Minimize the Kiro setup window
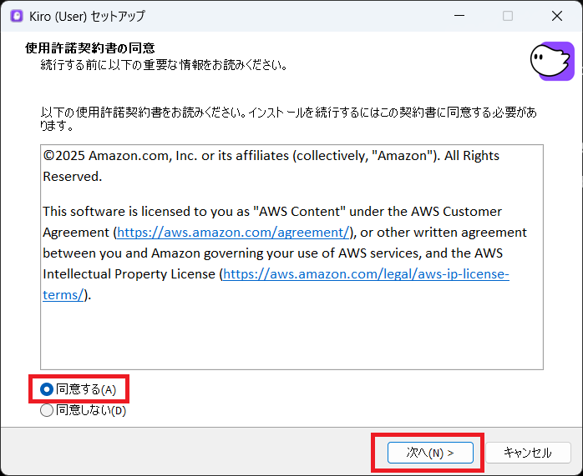 (x=458, y=16)
